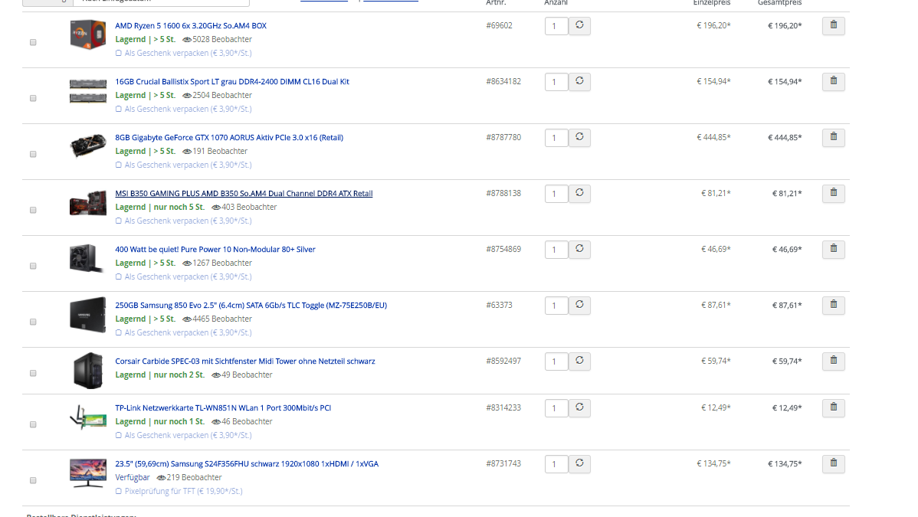Open Corsair Carbide SPEC-03 product link
This screenshot has height=517, width=918.
click(x=244, y=362)
